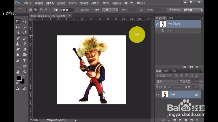Screen dimensions: 218x122
Task: Select the Rectangular Marquee tool
Action: (x=18, y=22)
